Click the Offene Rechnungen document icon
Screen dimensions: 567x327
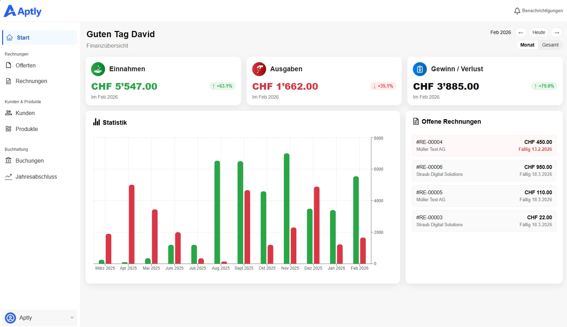(416, 121)
